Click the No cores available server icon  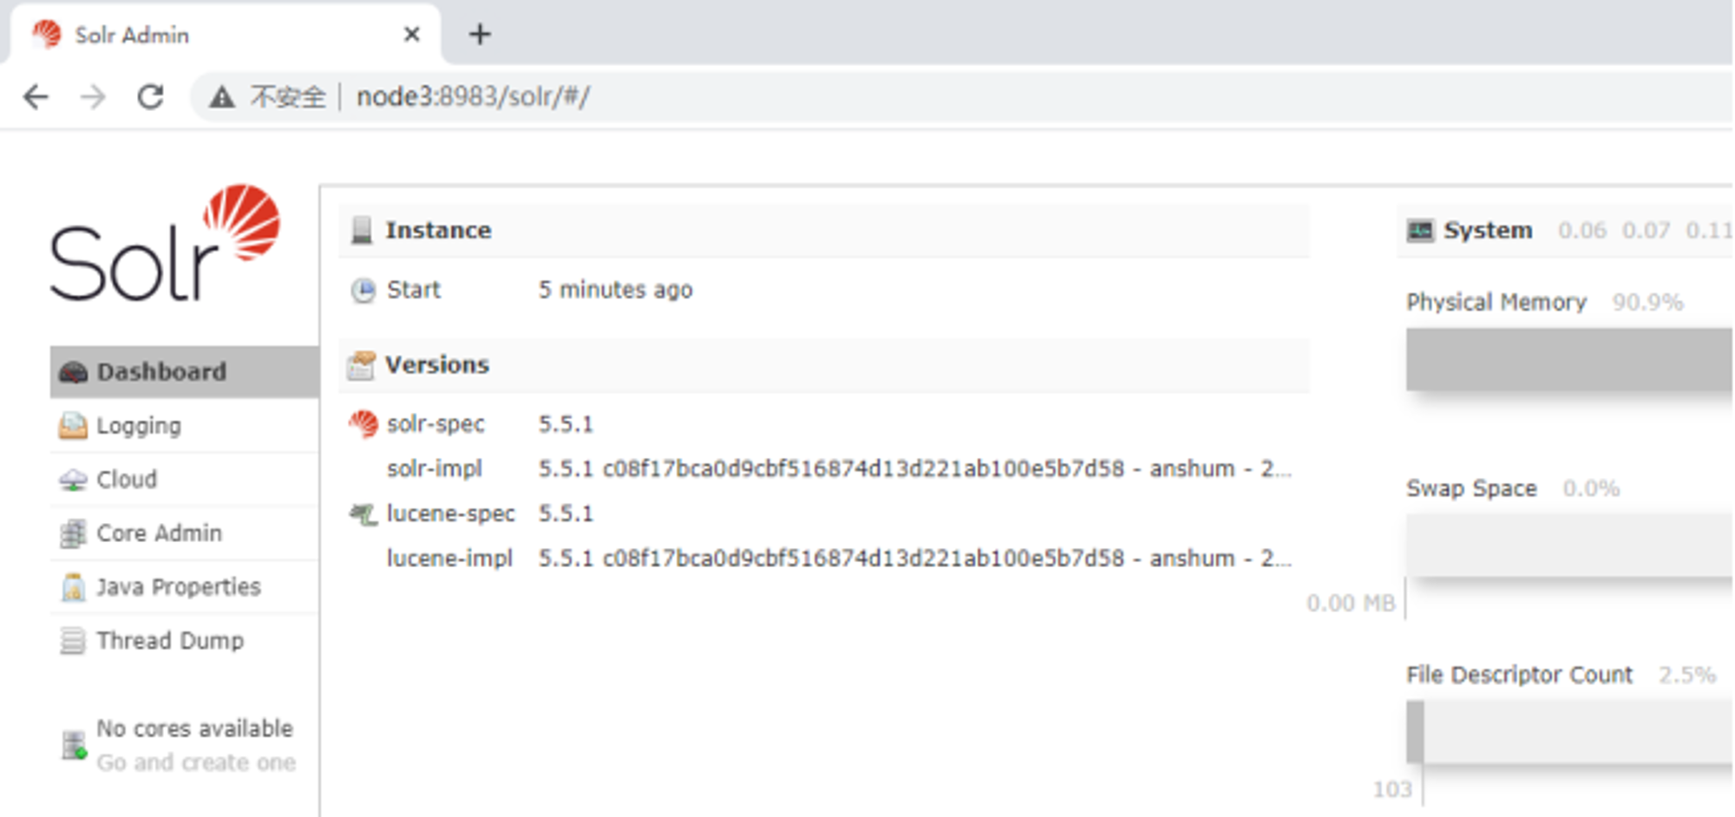[x=74, y=745]
